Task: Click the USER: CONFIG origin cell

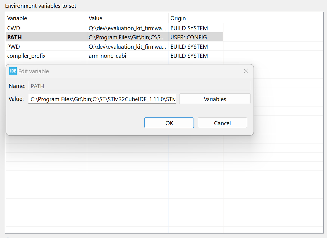Action: [196, 37]
